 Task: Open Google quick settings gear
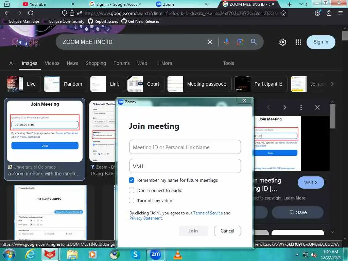pos(282,42)
